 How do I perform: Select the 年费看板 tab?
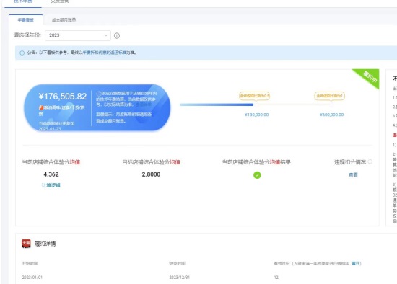pos(25,19)
